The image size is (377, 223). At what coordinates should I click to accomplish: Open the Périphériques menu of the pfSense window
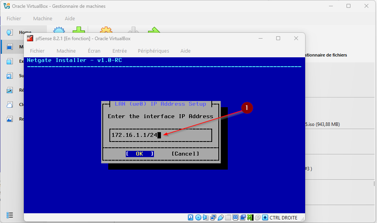153,51
